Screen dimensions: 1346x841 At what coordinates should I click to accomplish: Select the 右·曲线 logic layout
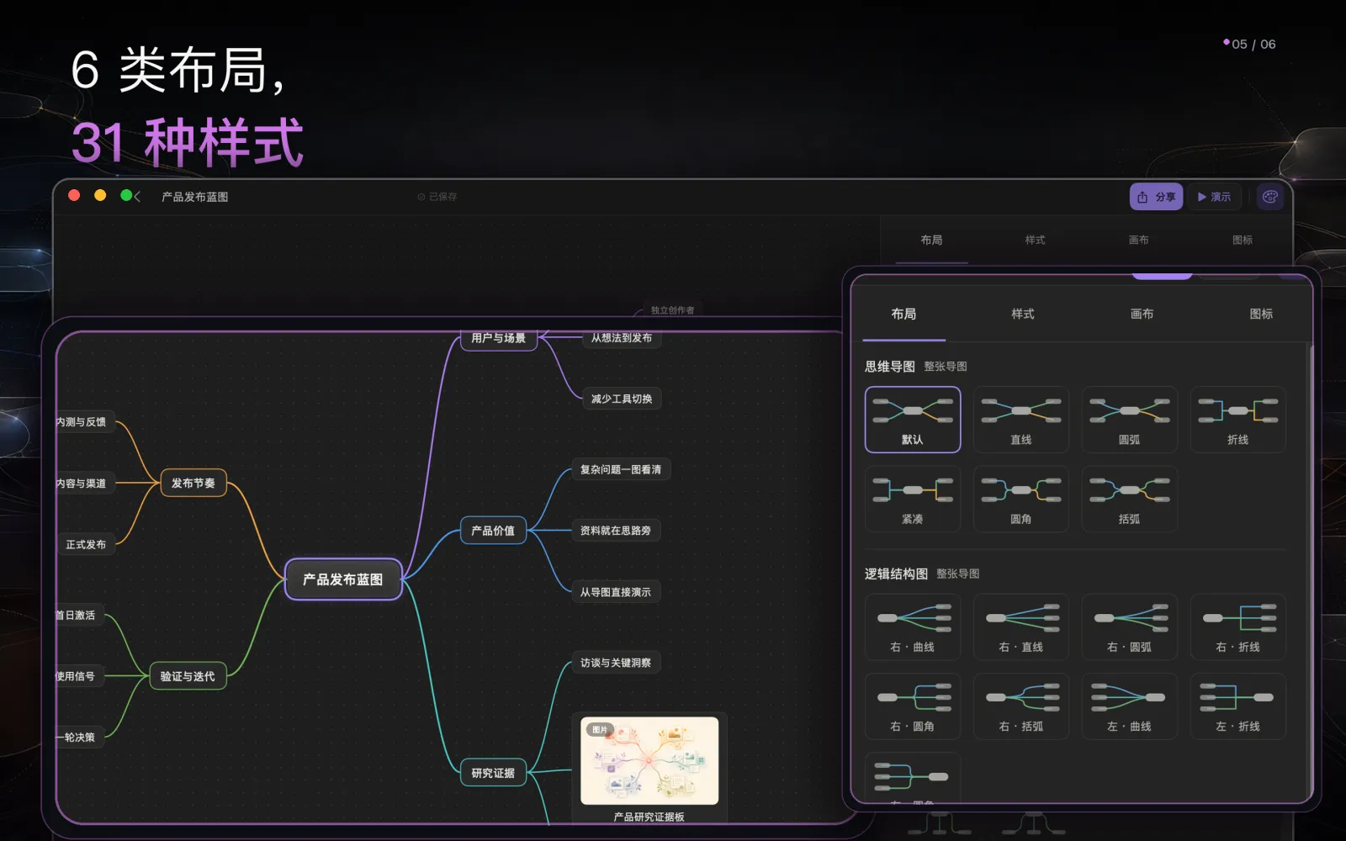913,627
